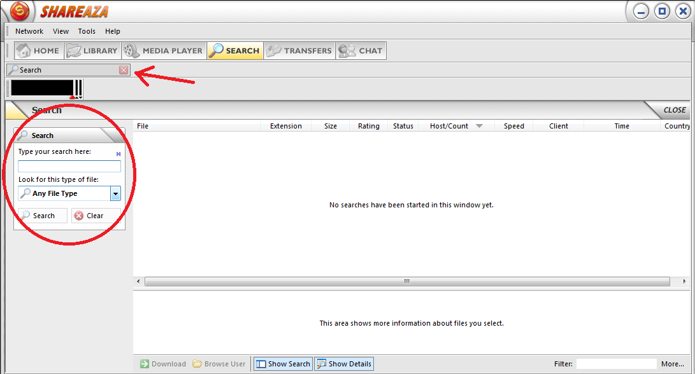Click the Clear button
The height and width of the screenshot is (374, 695).
[x=96, y=216]
